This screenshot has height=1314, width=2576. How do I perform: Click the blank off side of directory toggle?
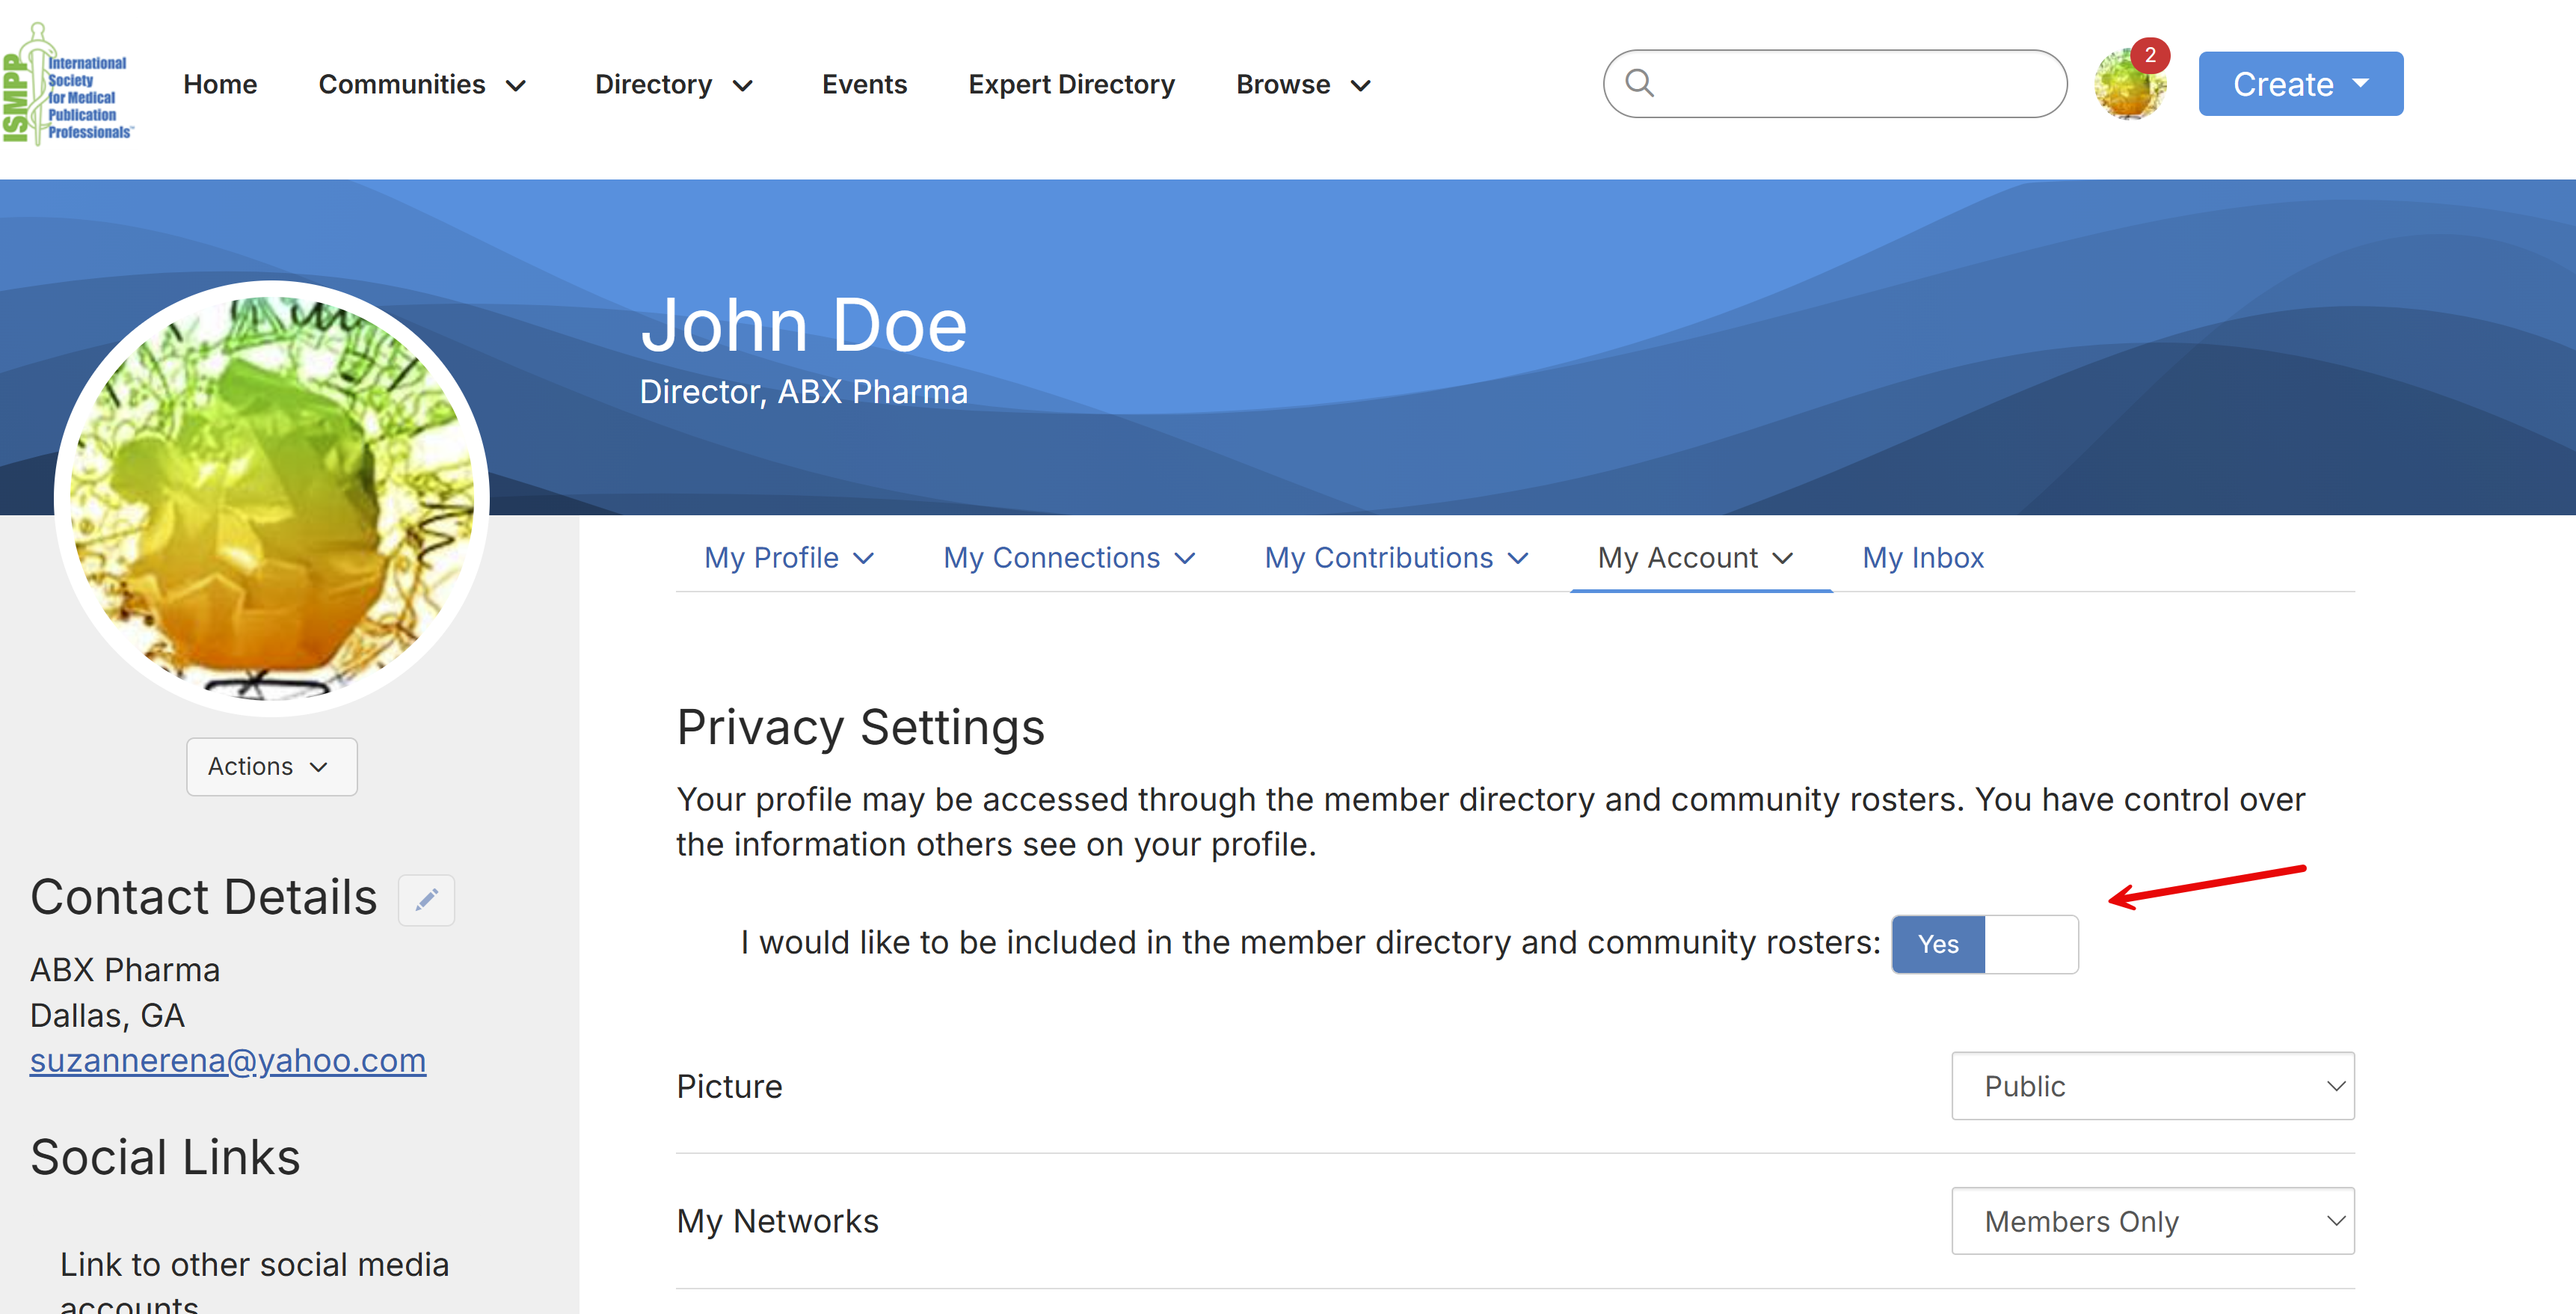2030,944
